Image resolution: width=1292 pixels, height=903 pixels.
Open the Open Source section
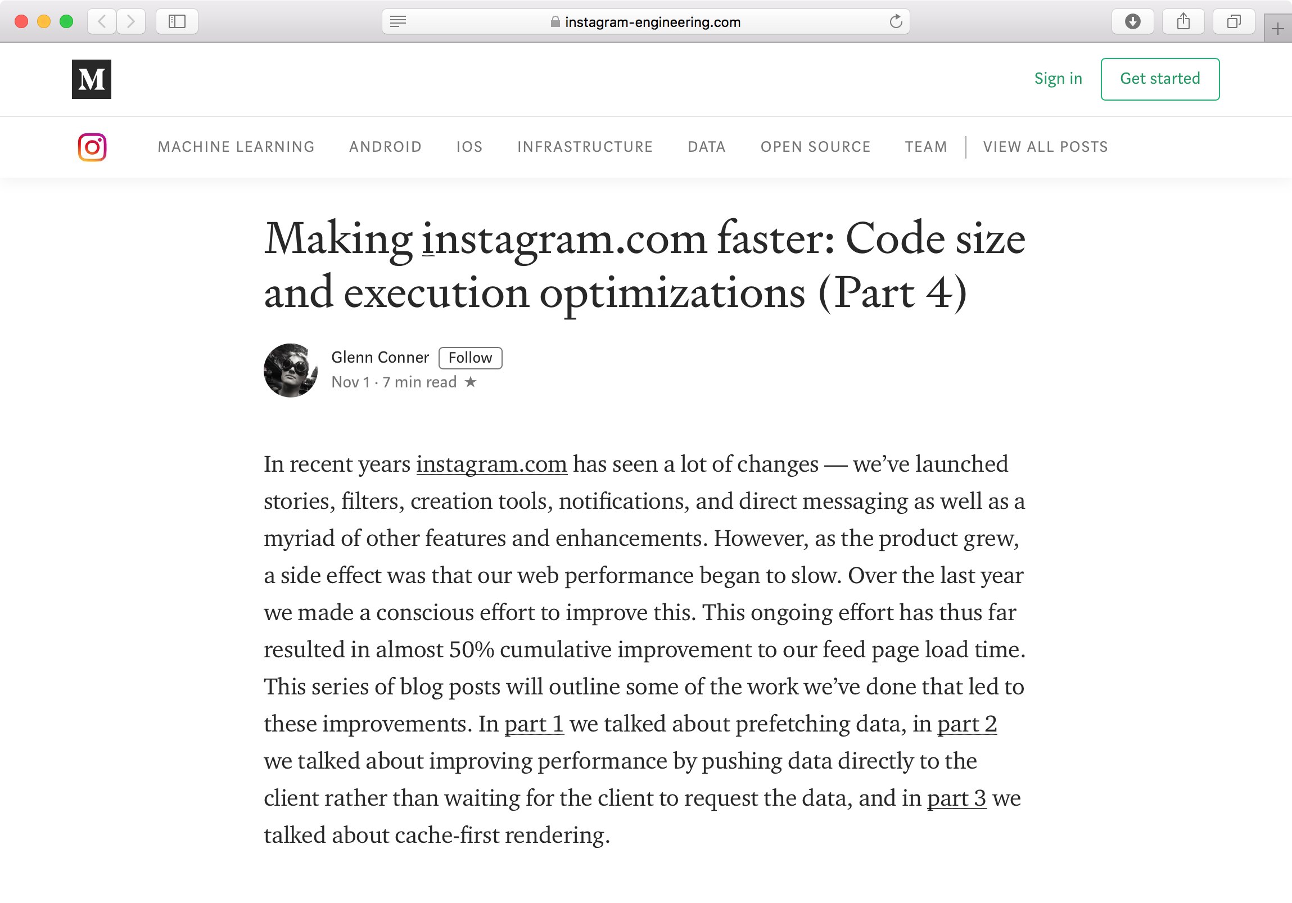click(815, 147)
